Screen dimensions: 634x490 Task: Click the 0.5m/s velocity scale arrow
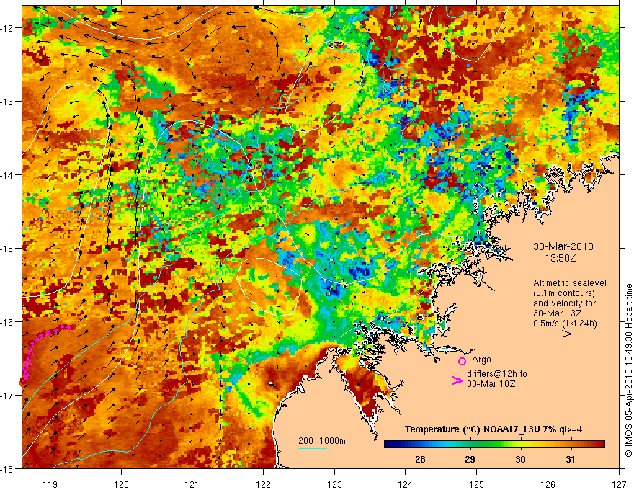(x=557, y=334)
